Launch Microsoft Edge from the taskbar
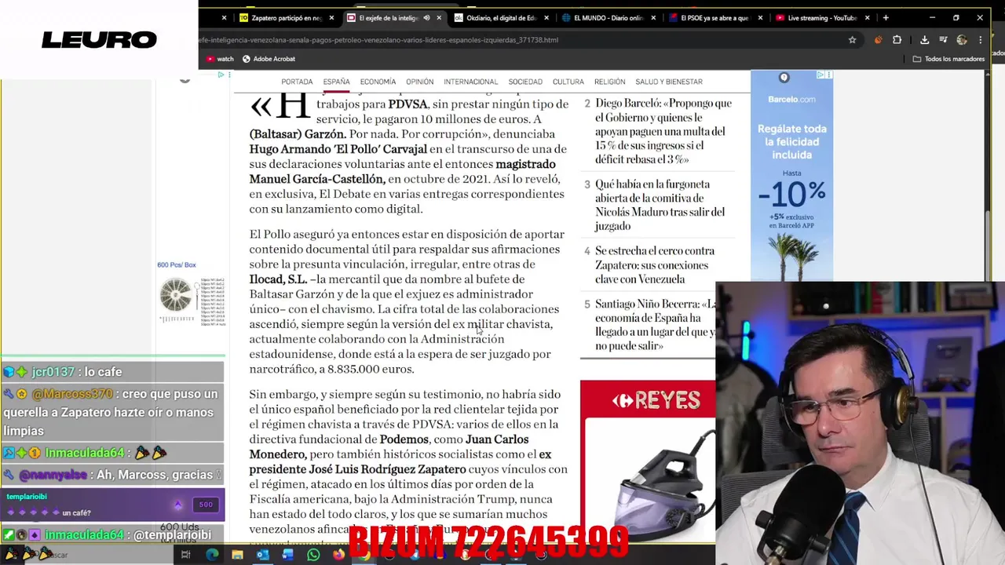This screenshot has width=1005, height=565. coord(212,555)
